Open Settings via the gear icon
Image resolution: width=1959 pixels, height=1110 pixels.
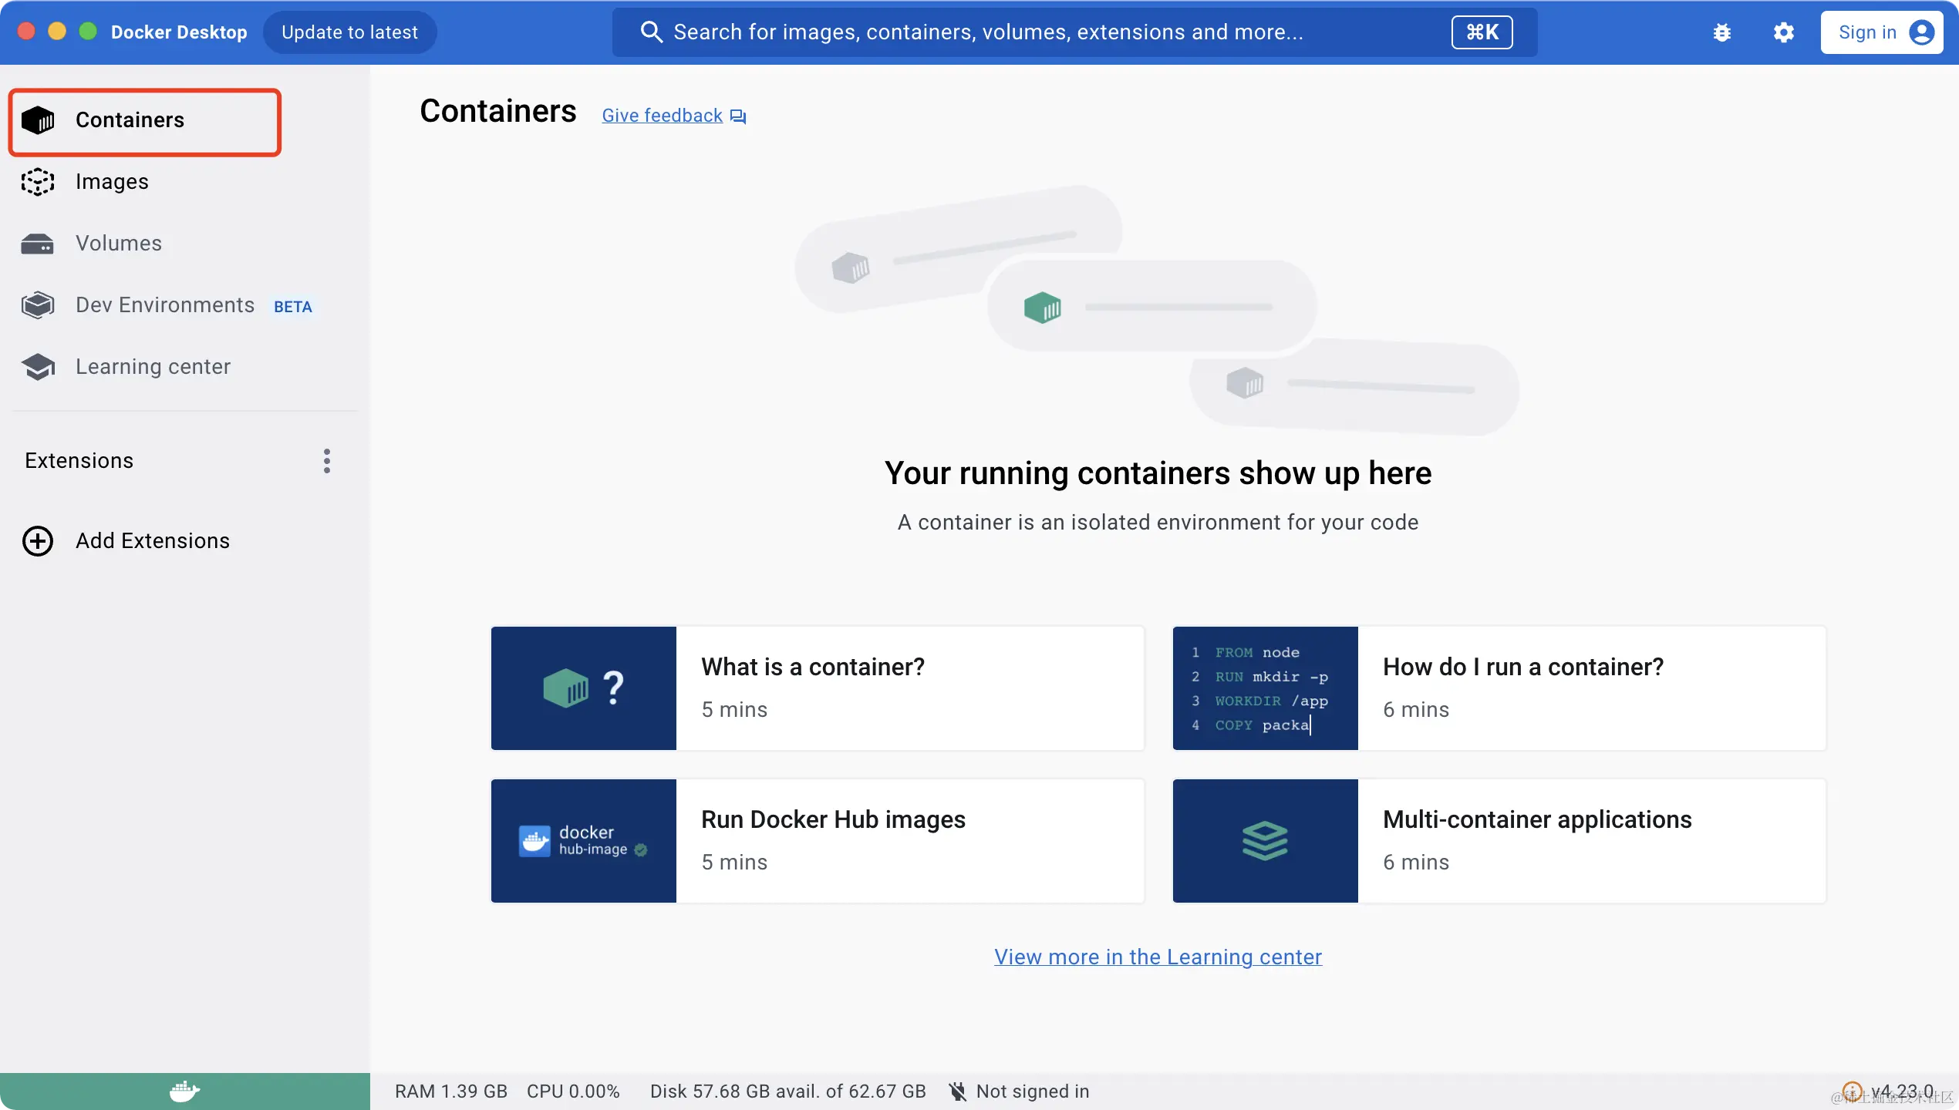(1783, 32)
